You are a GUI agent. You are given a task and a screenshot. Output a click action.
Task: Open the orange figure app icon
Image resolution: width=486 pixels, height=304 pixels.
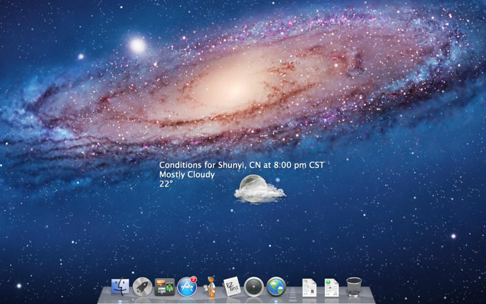[211, 286]
